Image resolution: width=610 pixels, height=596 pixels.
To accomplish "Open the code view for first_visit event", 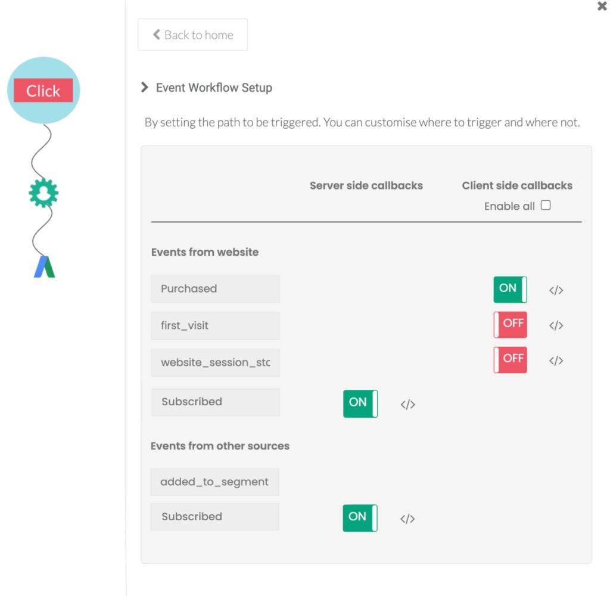I will (555, 325).
